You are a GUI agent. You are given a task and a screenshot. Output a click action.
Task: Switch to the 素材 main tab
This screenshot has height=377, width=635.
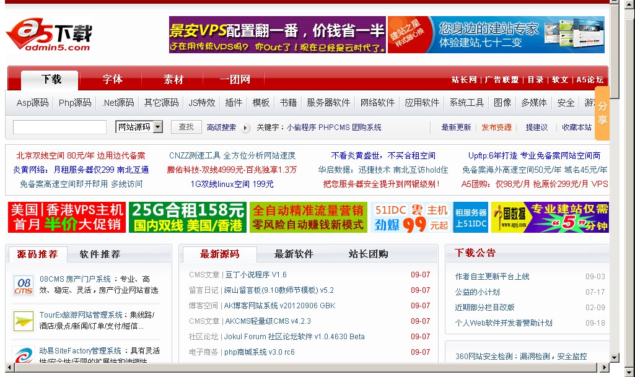173,79
